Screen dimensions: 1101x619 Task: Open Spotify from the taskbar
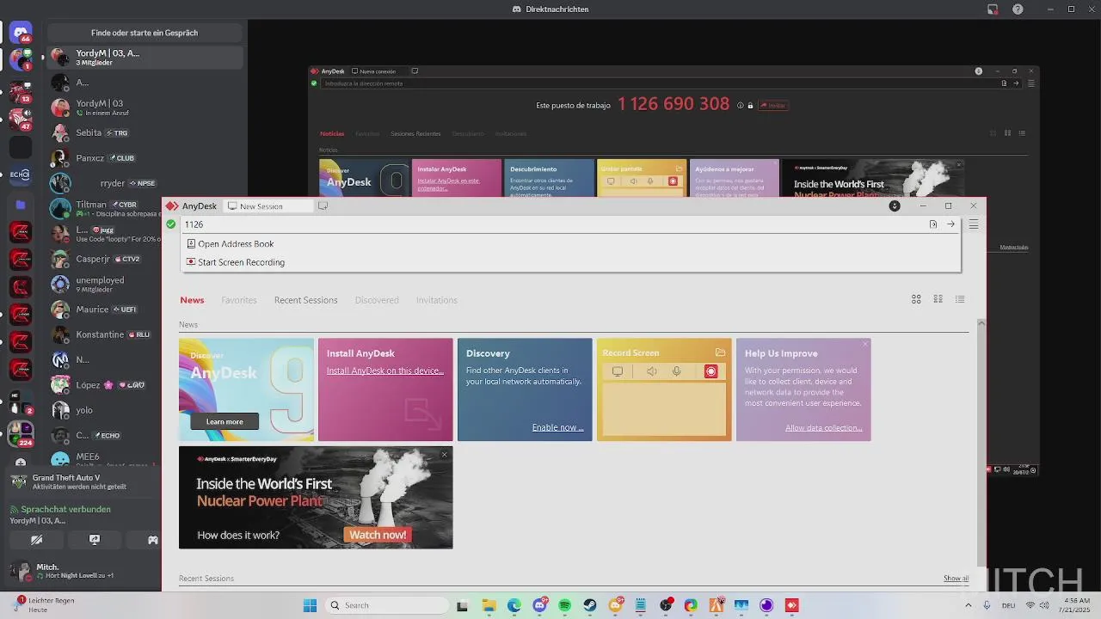[x=564, y=605]
